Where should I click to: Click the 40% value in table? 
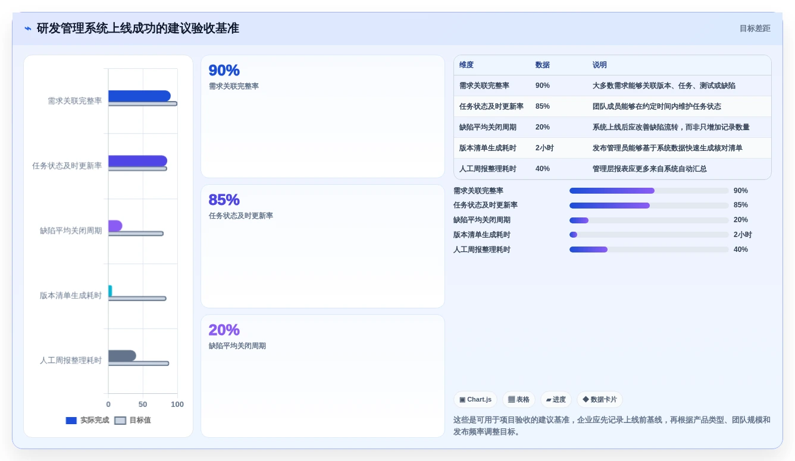click(543, 169)
